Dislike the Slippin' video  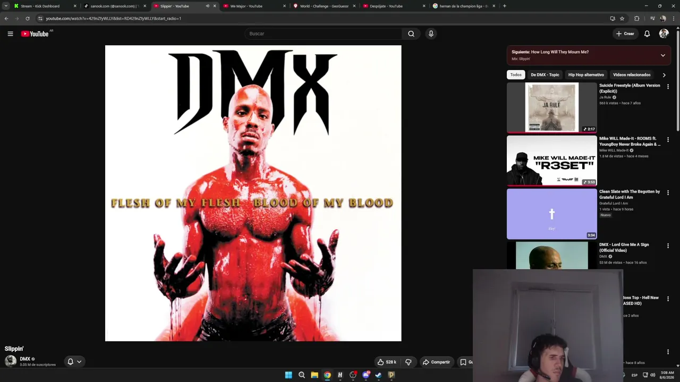(409, 362)
